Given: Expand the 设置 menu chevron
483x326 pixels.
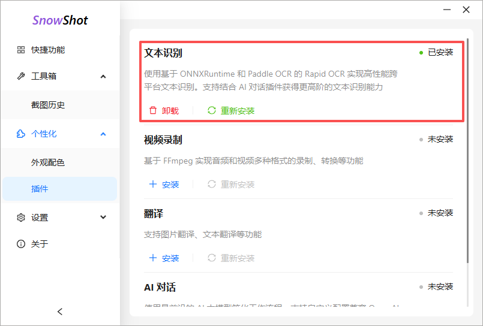Looking at the screenshot, I should pos(103,217).
